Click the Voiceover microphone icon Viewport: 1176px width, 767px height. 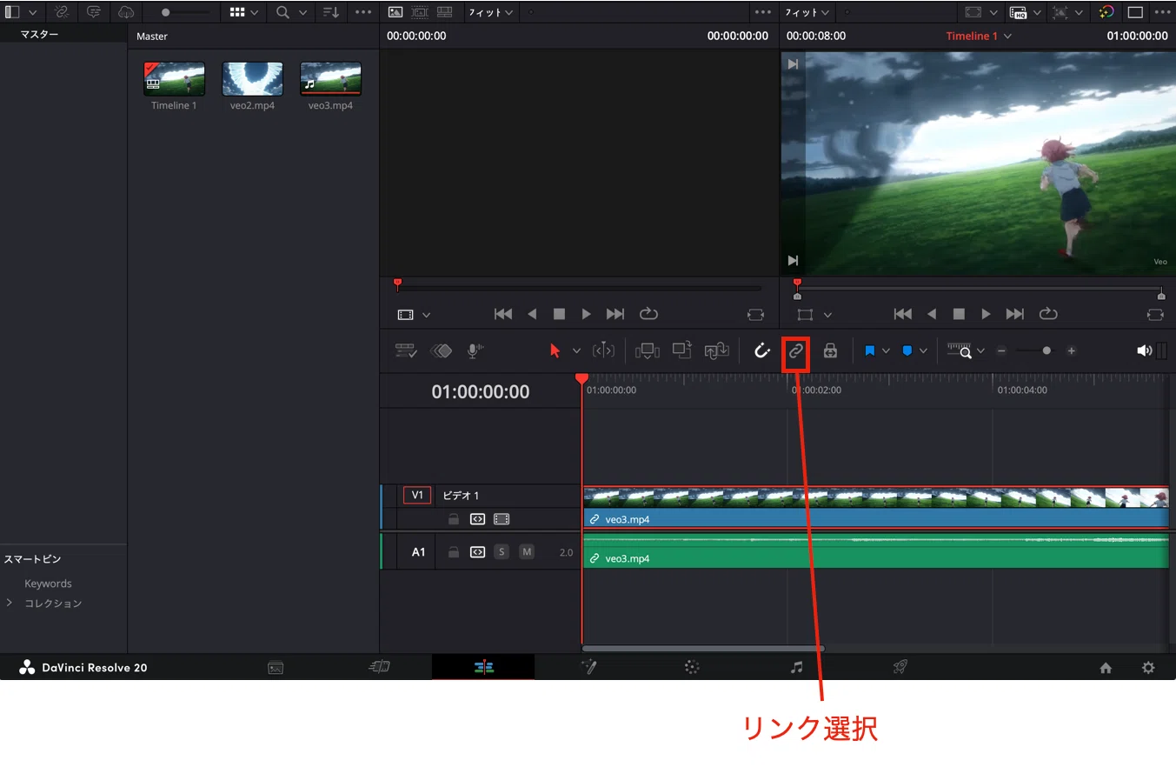click(475, 350)
